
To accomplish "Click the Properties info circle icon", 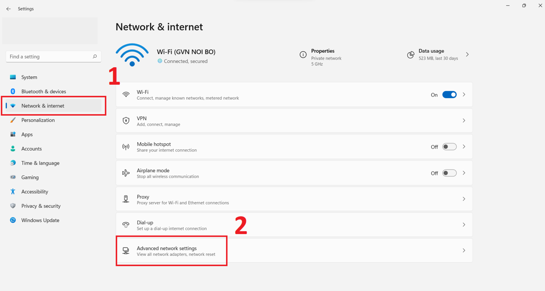I will [303, 55].
